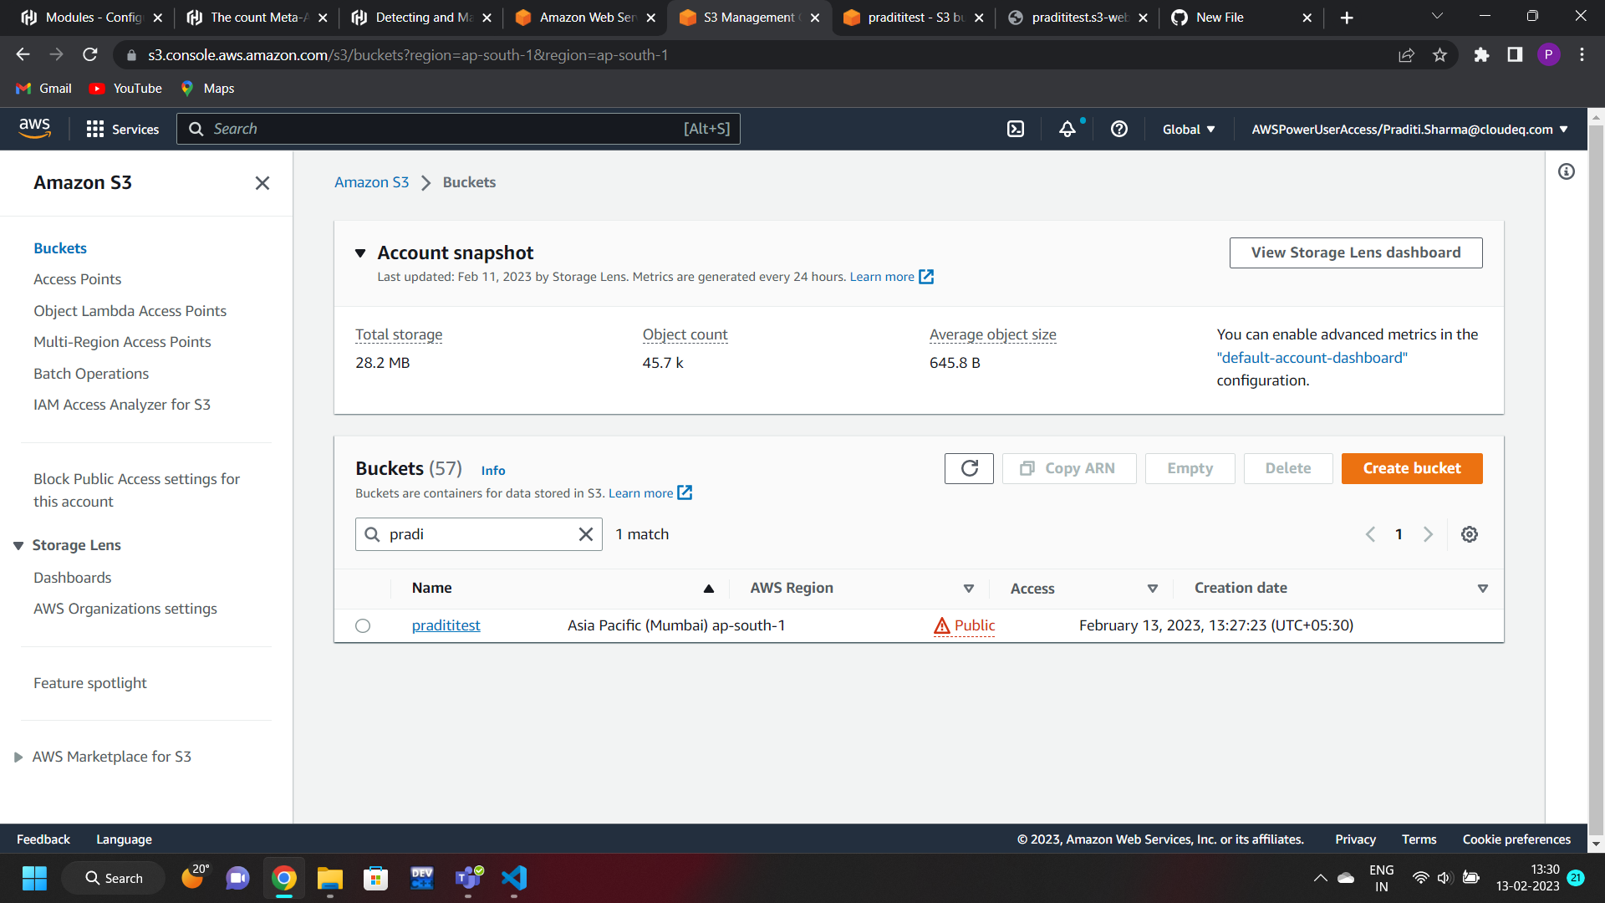1605x903 pixels.
Task: Click the AWS logo to go home
Action: pos(35,128)
